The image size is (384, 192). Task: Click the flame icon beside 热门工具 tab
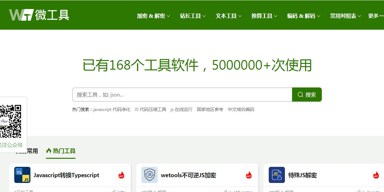tap(49, 151)
